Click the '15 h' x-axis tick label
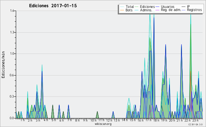 tap(133, 120)
